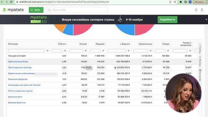Open filter funnel for Выручка column
This screenshot has width=208, height=117.
click(129, 51)
